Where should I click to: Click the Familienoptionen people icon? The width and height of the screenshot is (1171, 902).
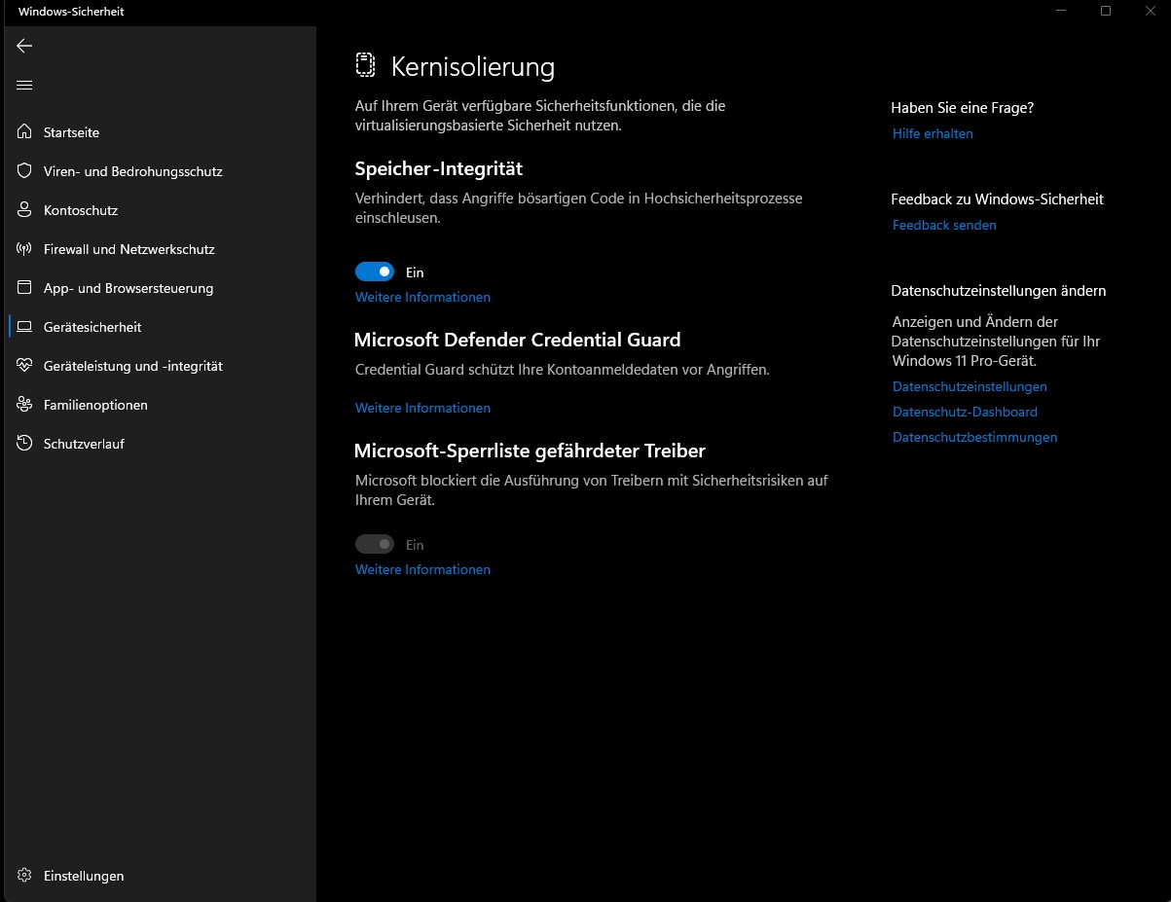(x=24, y=404)
